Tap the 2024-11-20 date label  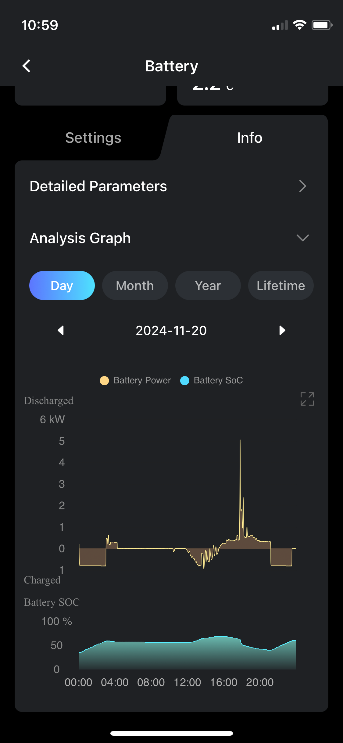[x=171, y=330]
